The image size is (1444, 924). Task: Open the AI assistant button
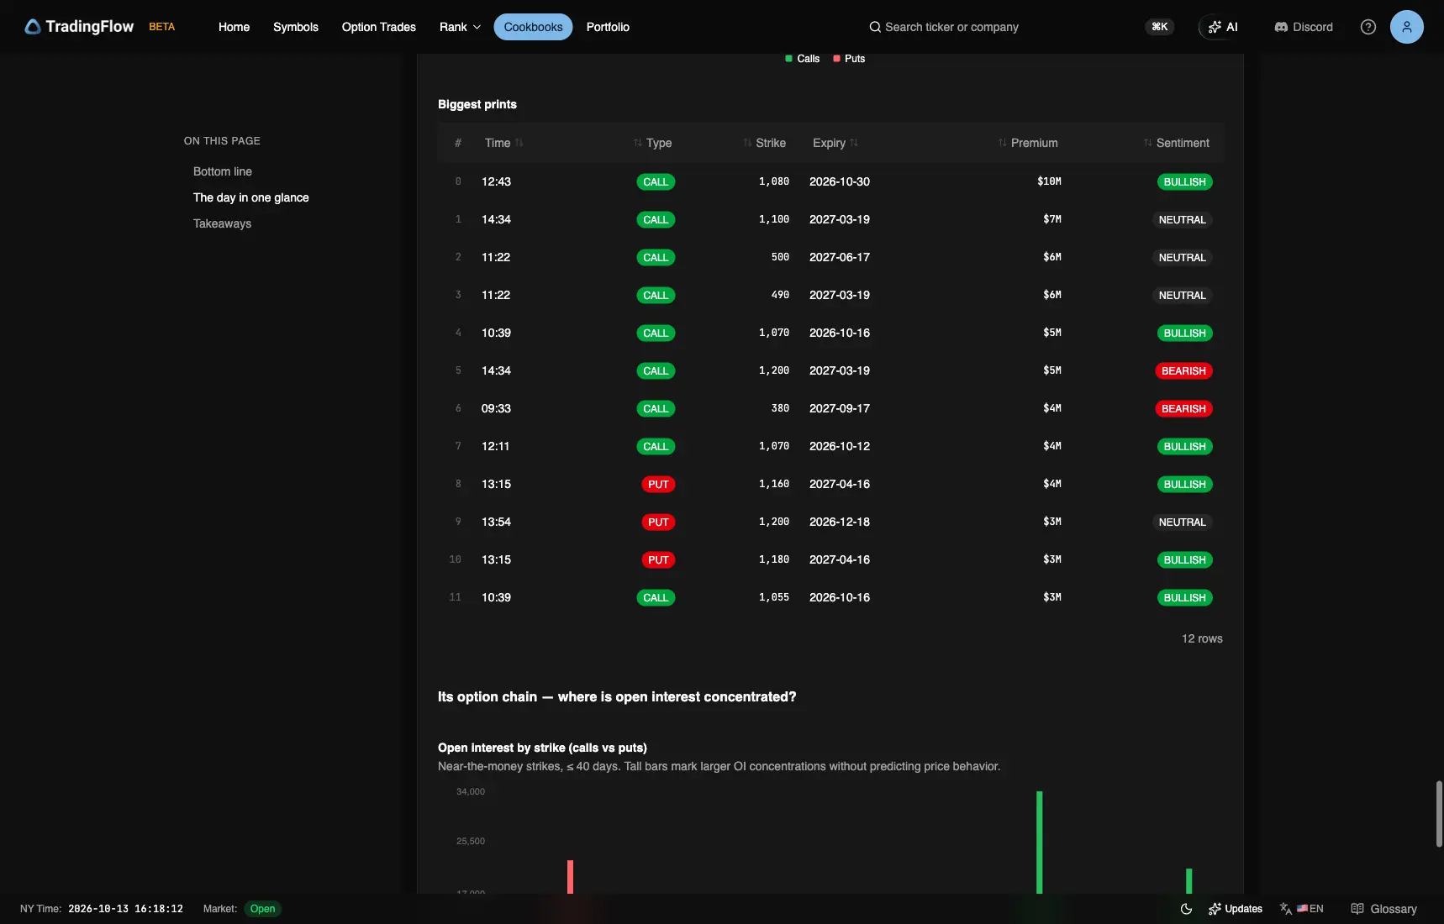pyautogui.click(x=1223, y=27)
